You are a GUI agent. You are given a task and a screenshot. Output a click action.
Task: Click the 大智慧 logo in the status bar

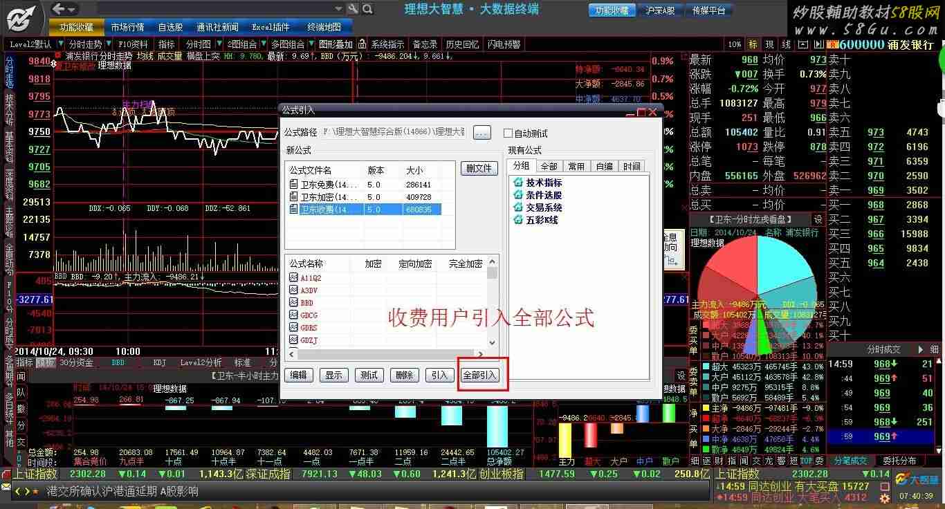917,479
